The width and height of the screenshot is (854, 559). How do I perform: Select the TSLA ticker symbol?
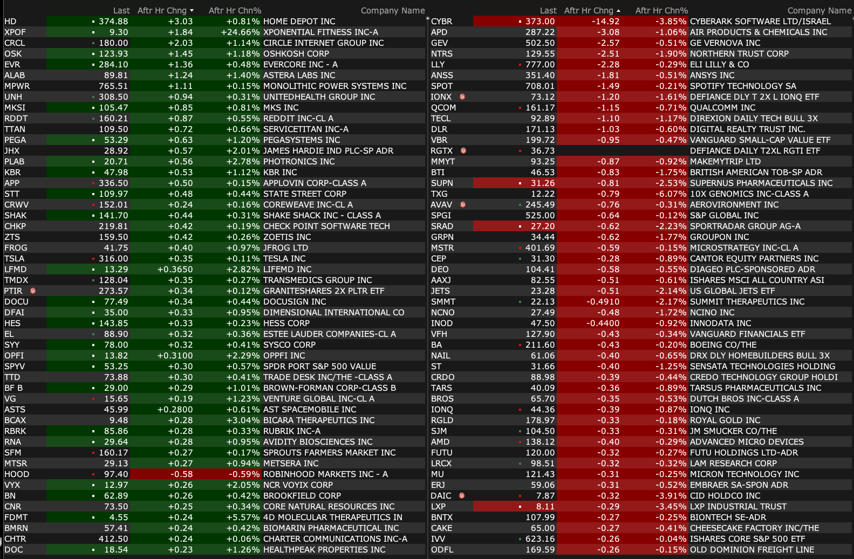pyautogui.click(x=15, y=259)
